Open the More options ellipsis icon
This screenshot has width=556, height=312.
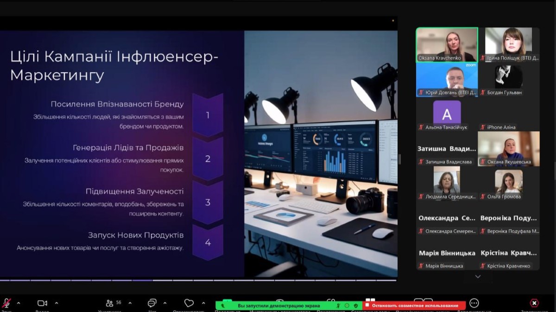(x=474, y=303)
